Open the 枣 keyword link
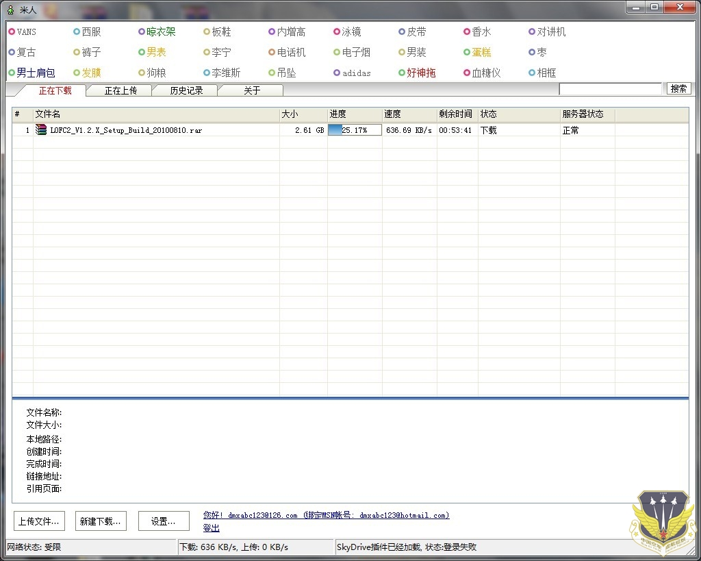This screenshot has height=561, width=701. 541,52
